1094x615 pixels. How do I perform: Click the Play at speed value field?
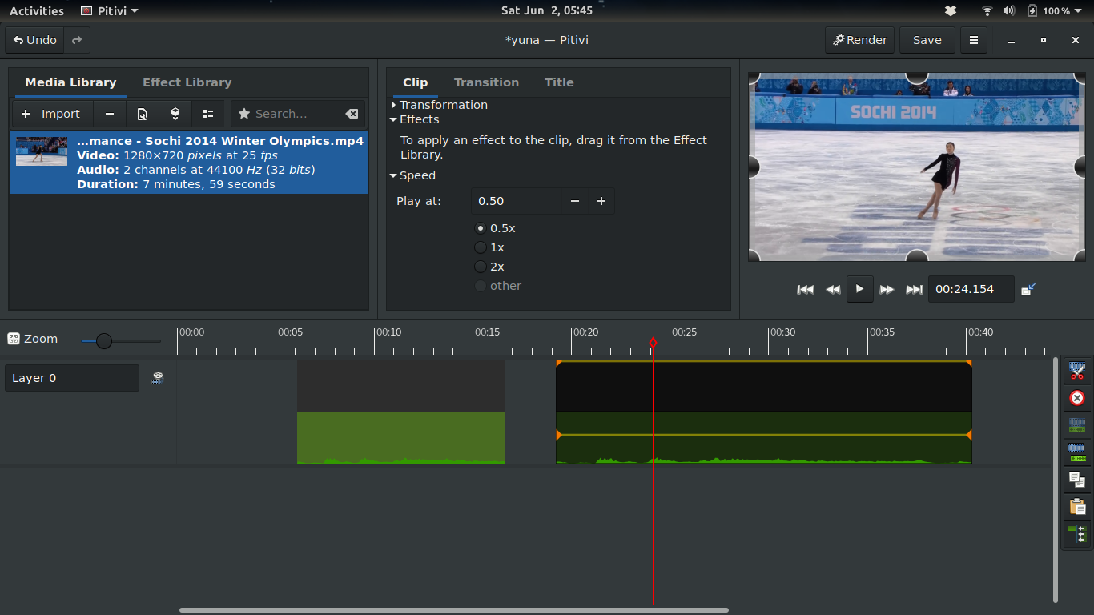click(x=517, y=201)
